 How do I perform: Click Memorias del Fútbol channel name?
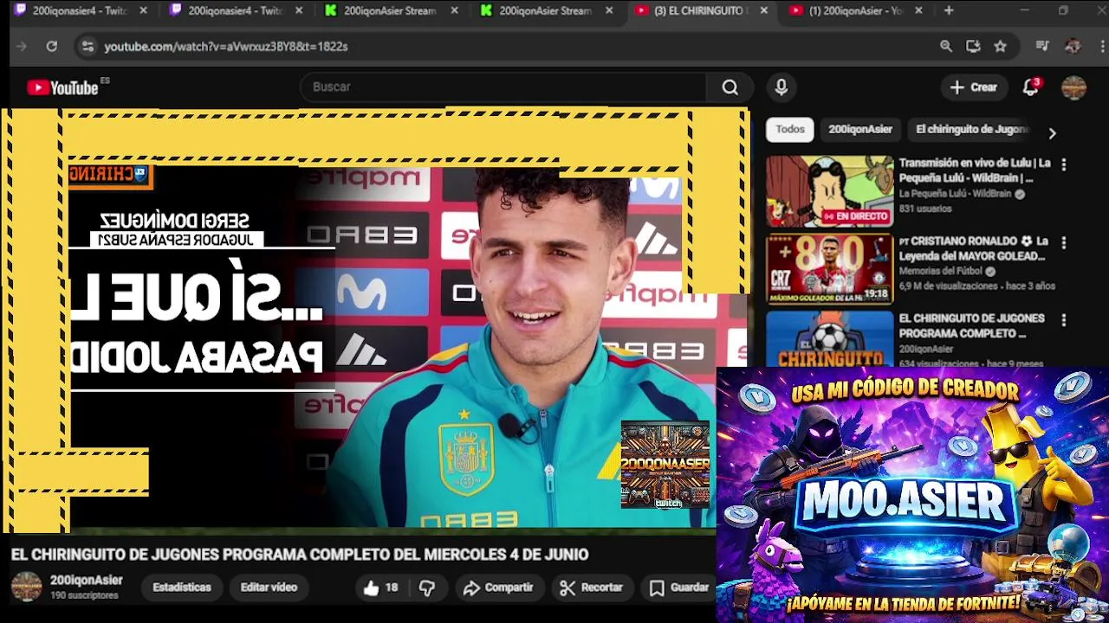click(941, 272)
